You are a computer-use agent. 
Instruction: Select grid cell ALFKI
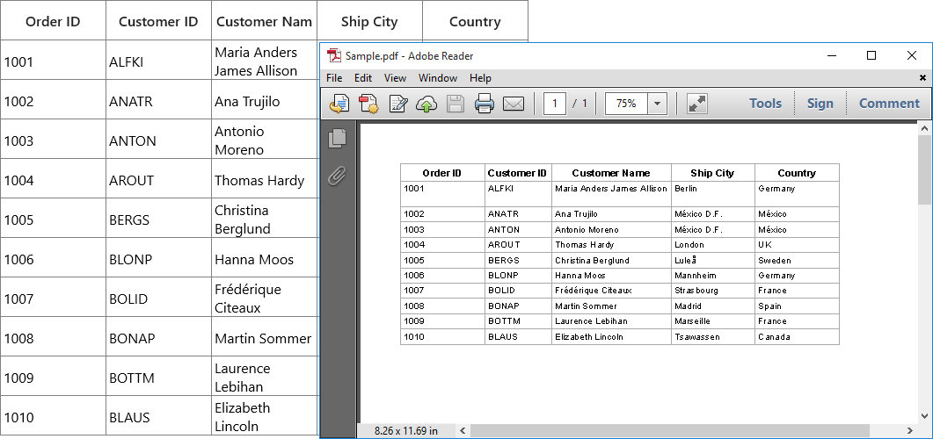(158, 61)
